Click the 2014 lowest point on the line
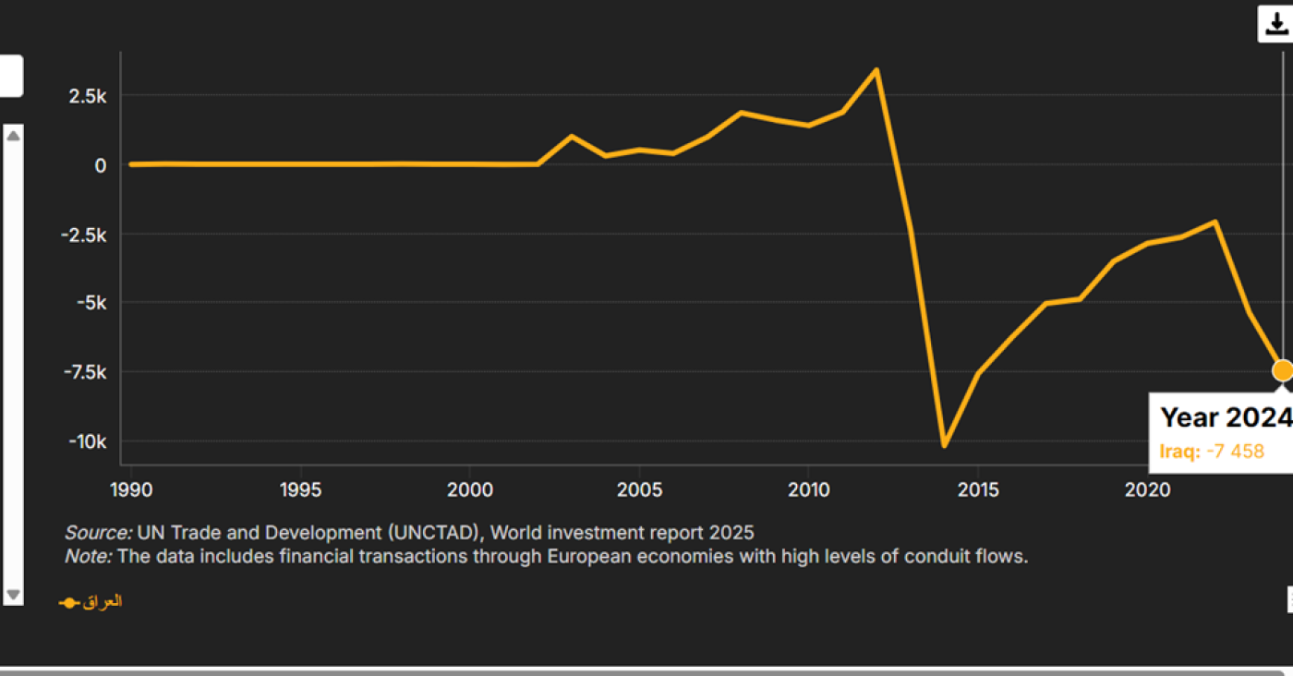Viewport: 1293px width, 676px height. point(944,446)
